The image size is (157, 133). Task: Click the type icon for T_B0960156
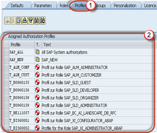[37, 90]
